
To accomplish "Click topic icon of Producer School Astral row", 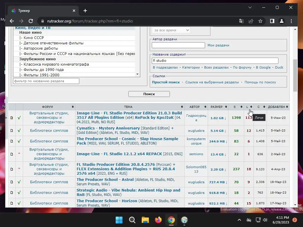I will [x=12, y=182].
